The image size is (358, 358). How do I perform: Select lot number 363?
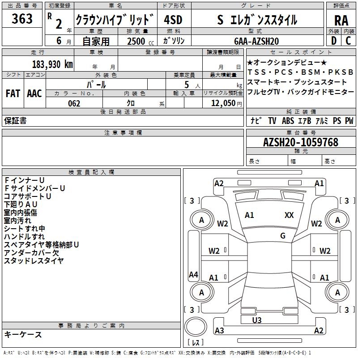click(22, 19)
